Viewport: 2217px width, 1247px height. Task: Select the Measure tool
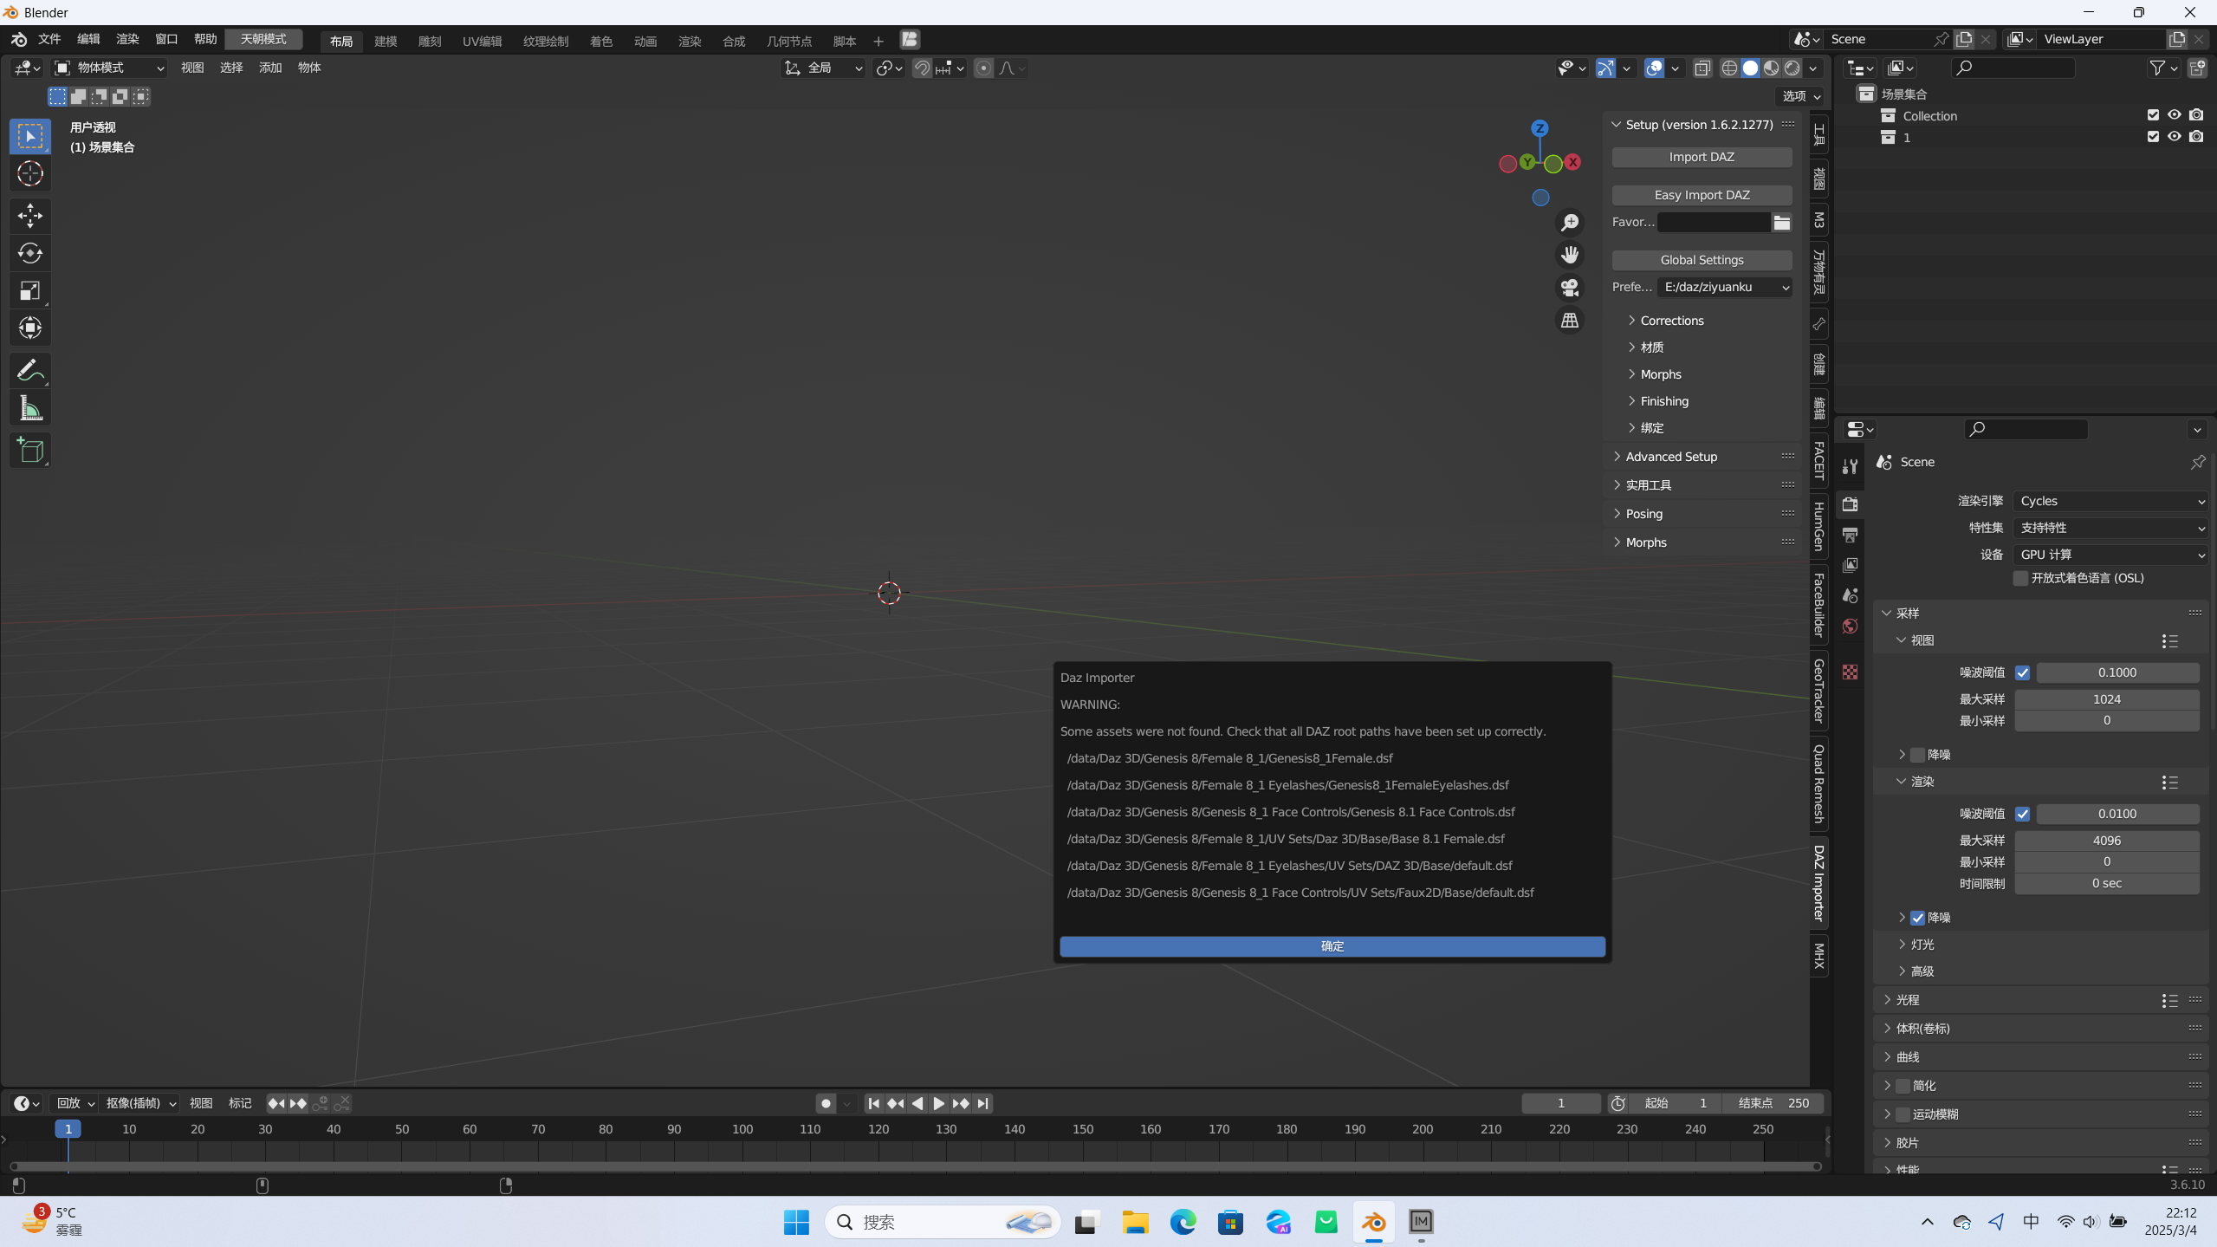pos(30,408)
